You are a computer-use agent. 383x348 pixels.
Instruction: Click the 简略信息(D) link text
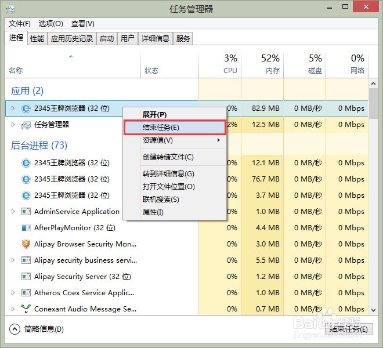click(x=44, y=329)
